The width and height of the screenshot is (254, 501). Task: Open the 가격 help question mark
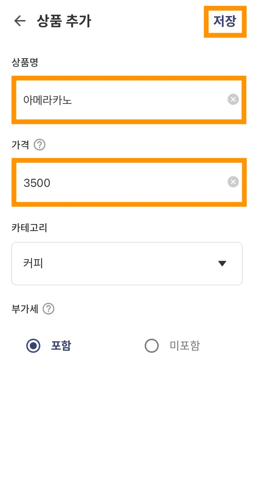40,145
